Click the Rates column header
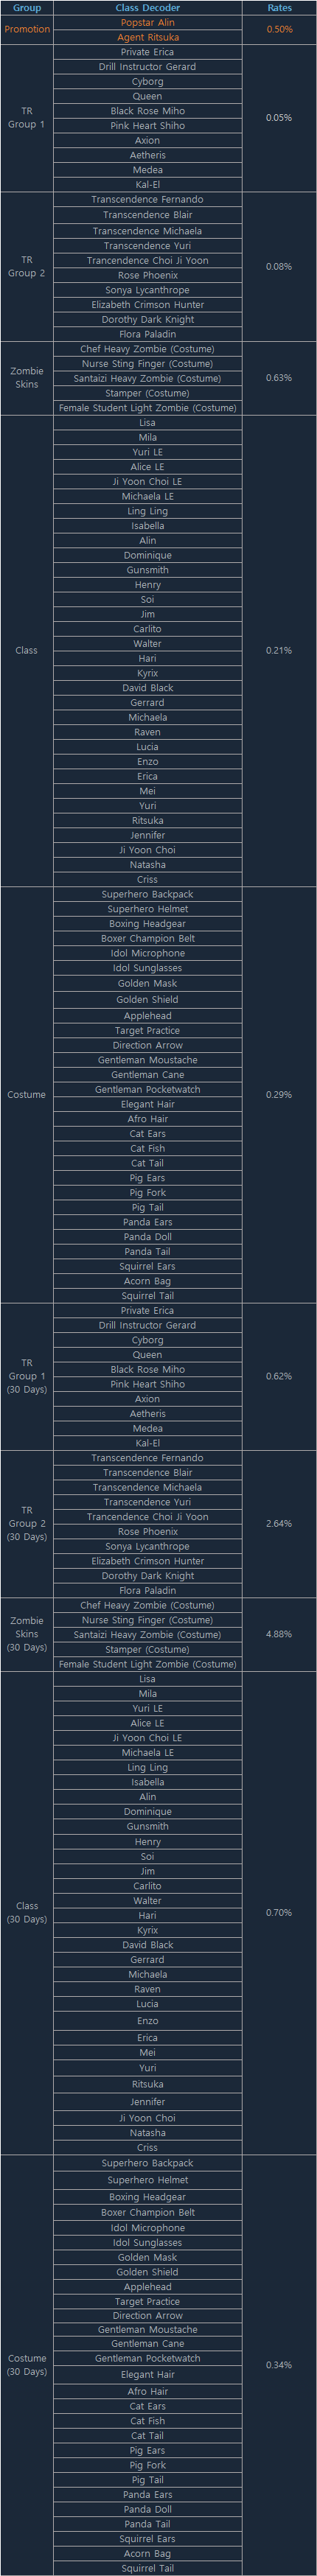Screen dimensions: 317x2576 279,8
